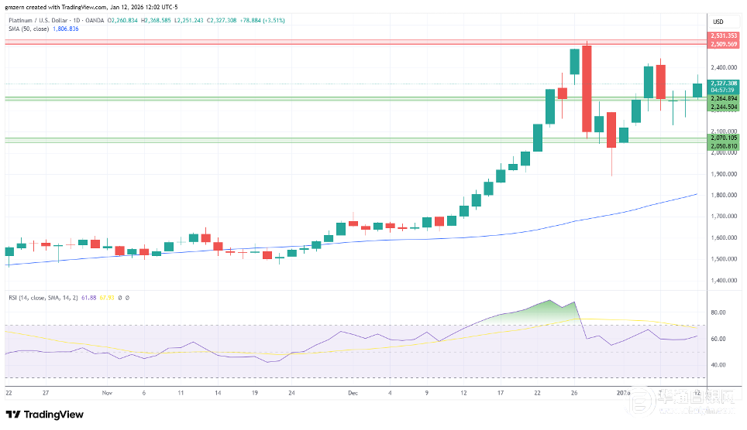
Task: Select the SMA (50, close) indicator legend
Action: point(28,29)
